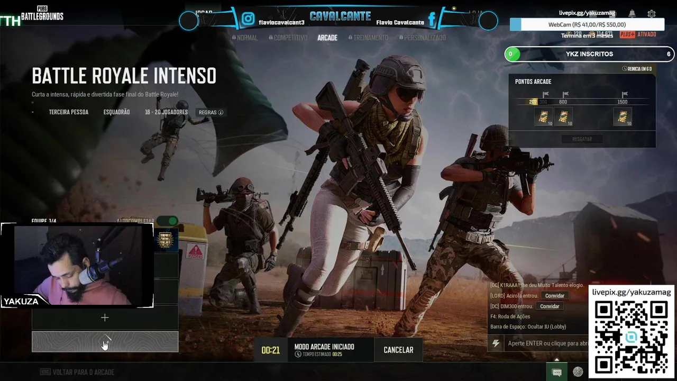Click the gold emblem badge beside the team list
Screen dimensions: 677x381
click(166, 240)
